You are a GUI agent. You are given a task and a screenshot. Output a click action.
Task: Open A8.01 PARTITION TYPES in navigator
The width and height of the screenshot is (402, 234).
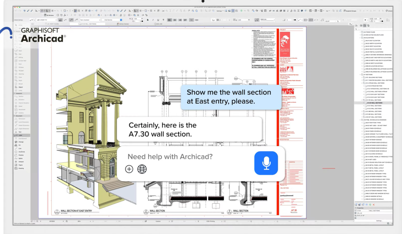(373, 122)
